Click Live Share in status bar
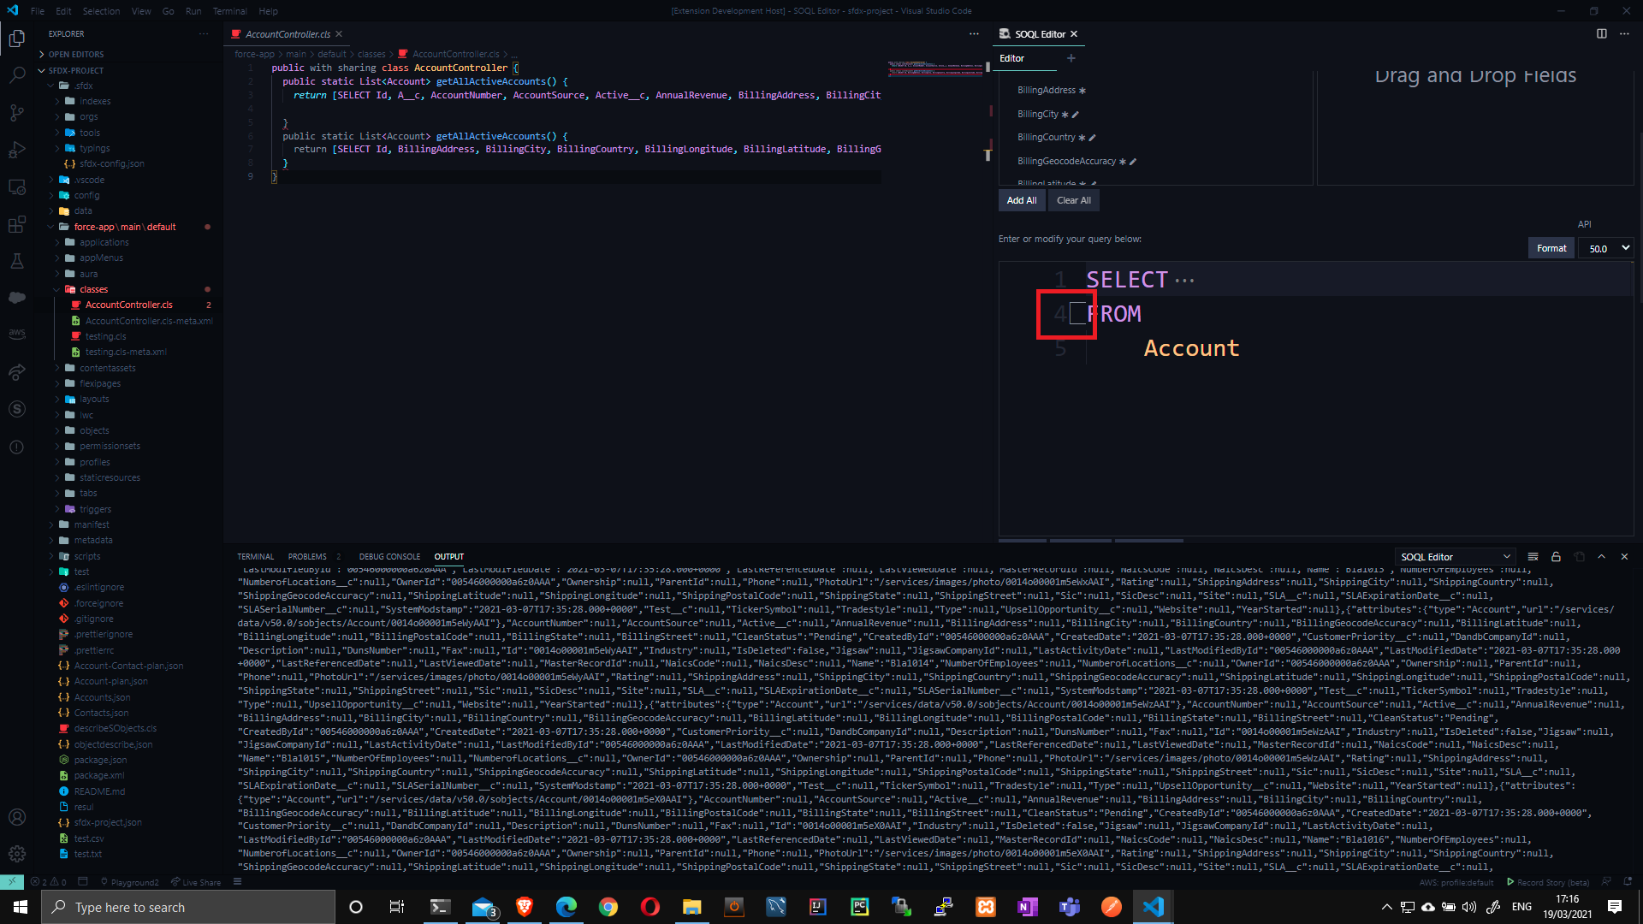 (x=196, y=882)
